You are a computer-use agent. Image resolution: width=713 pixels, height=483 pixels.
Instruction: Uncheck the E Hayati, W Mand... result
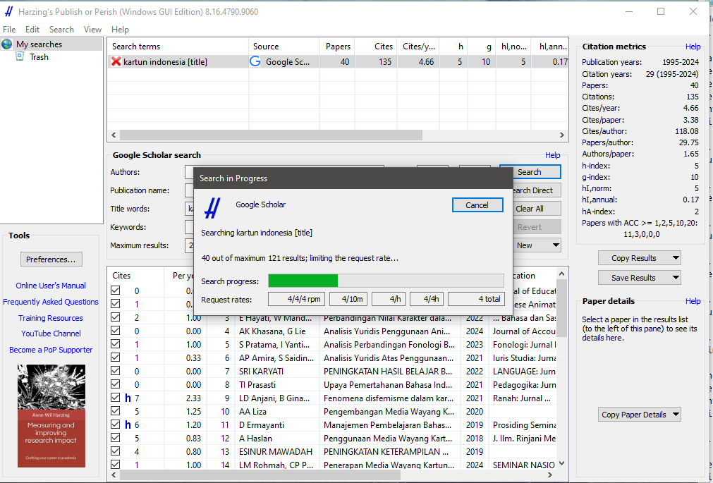coord(116,317)
